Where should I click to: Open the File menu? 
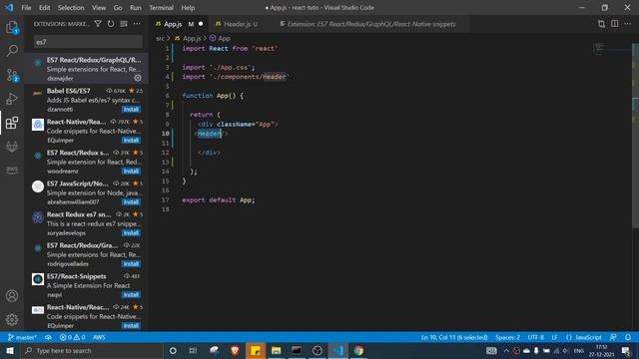coord(26,8)
